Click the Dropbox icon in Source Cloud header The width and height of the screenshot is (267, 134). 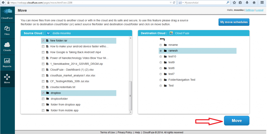pos(48,33)
